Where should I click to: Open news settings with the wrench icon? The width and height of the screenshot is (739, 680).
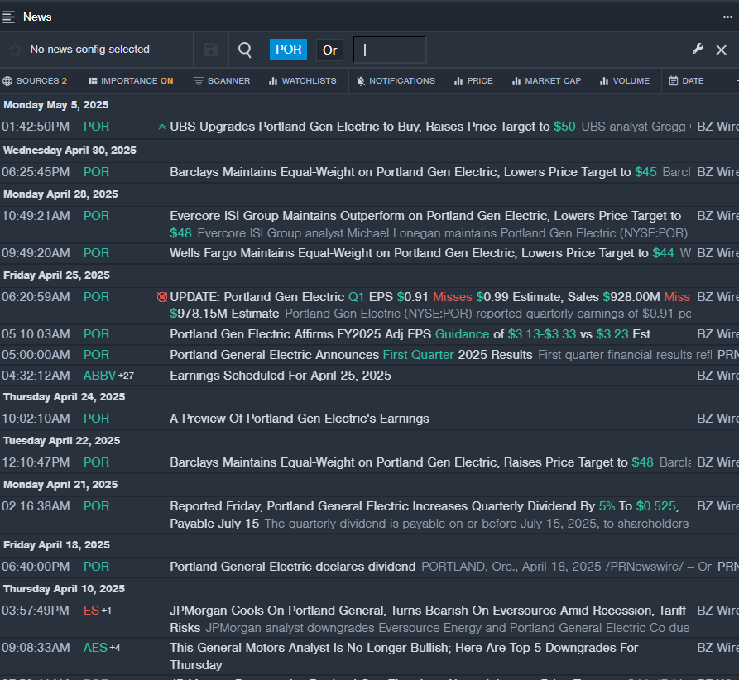click(698, 49)
